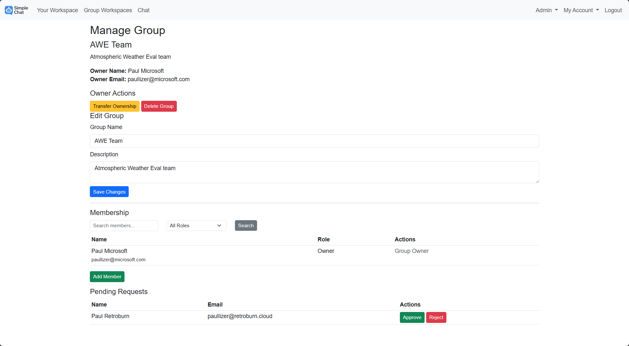Click the Search button in Membership
The image size is (629, 346).
(x=246, y=225)
